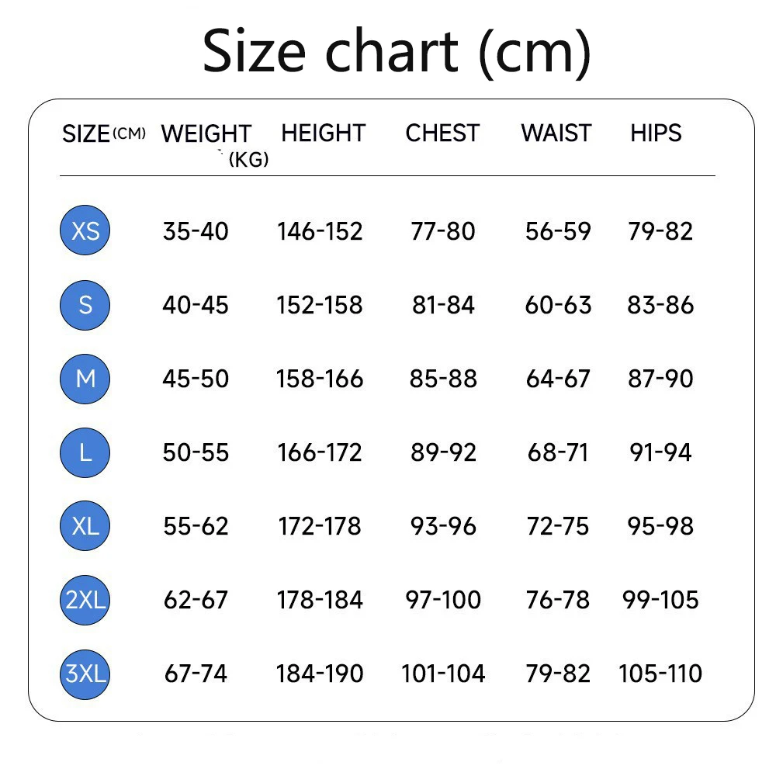The image size is (776, 776).
Task: Click 2XL chest value 97-100
Action: [x=443, y=600]
